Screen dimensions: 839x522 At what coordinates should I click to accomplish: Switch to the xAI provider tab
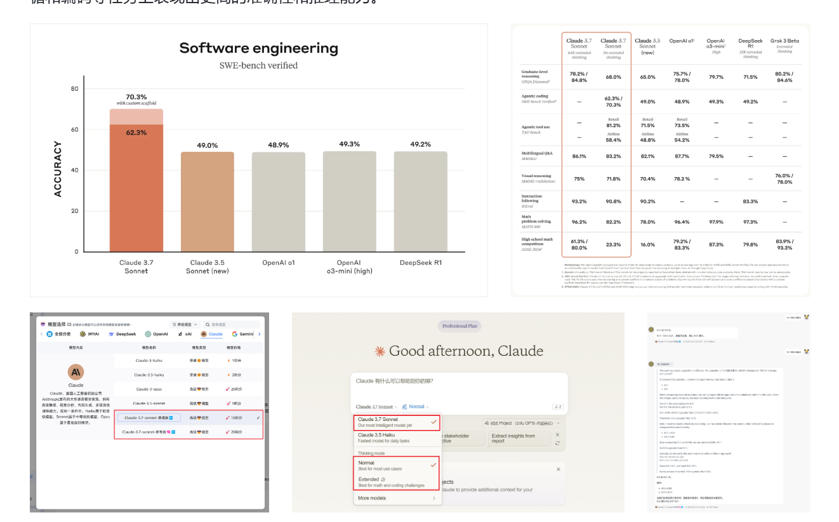tap(185, 334)
